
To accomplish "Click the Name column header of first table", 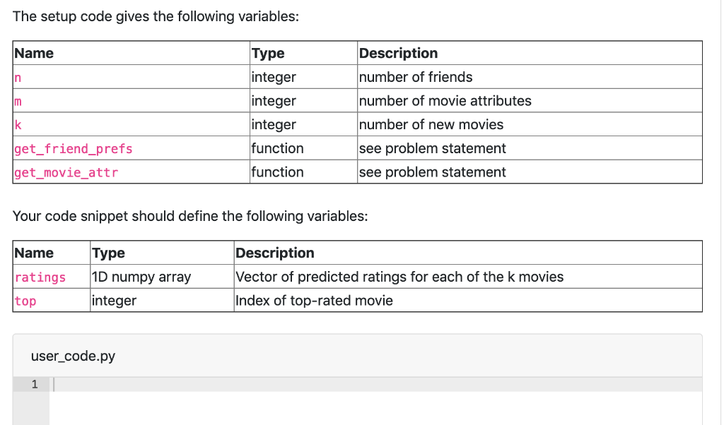I will pyautogui.click(x=34, y=53).
